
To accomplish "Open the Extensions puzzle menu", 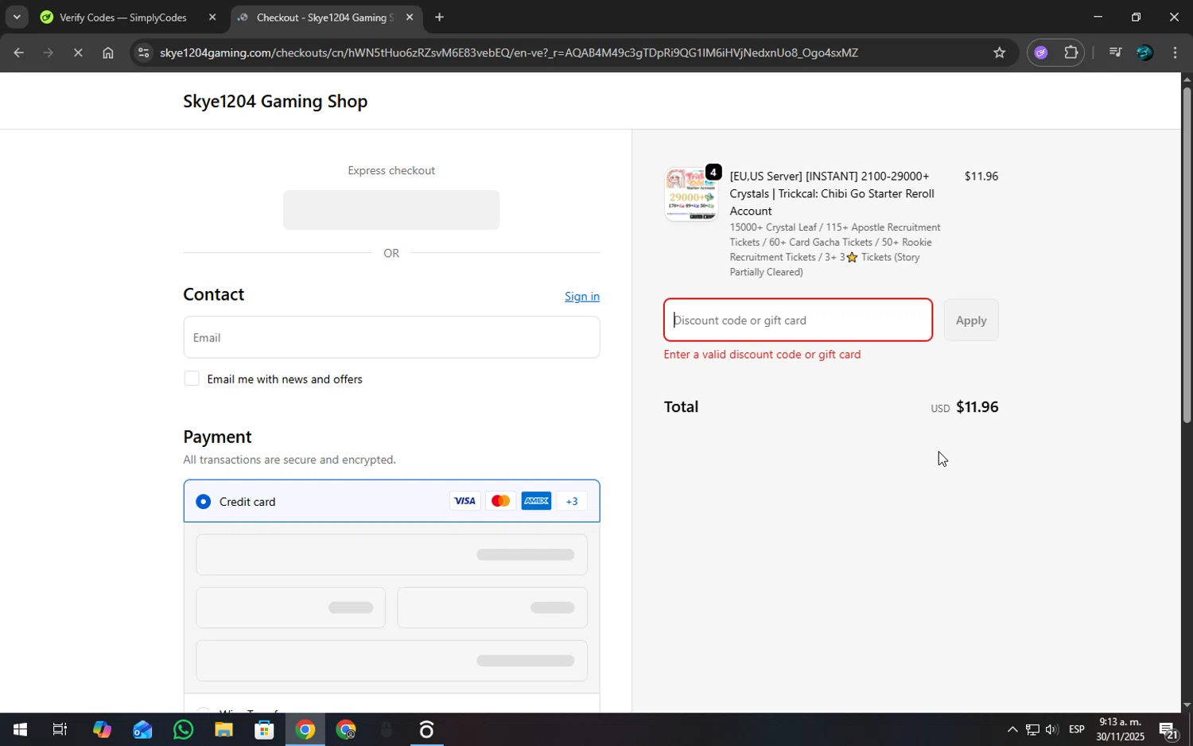I will tap(1071, 53).
